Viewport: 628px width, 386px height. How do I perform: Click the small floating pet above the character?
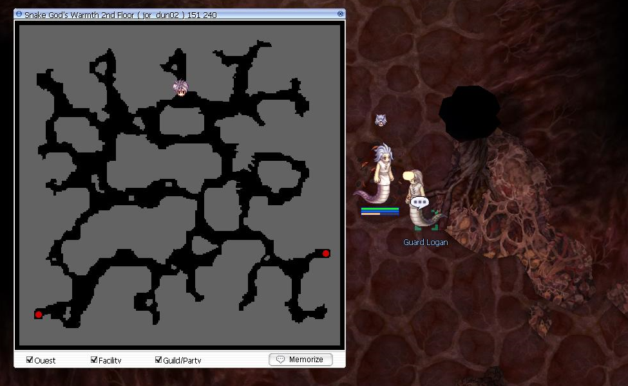tap(381, 120)
